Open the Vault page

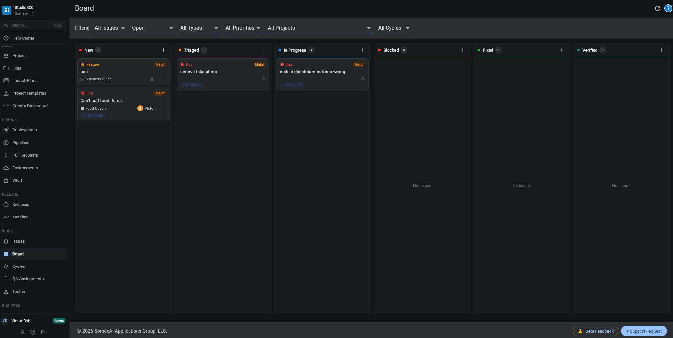coord(17,180)
